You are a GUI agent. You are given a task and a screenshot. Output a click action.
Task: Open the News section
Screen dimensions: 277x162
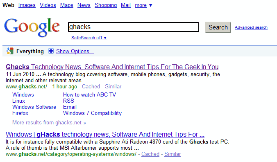click(x=84, y=5)
